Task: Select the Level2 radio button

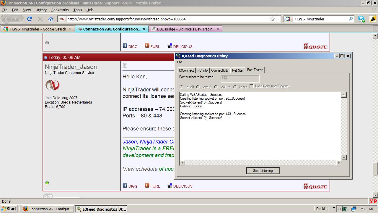Action: 198,87
